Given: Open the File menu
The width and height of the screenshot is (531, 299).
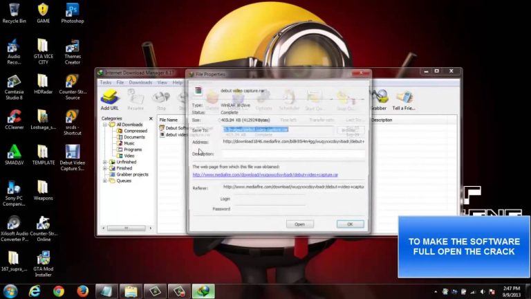Looking at the screenshot, I should 120,82.
